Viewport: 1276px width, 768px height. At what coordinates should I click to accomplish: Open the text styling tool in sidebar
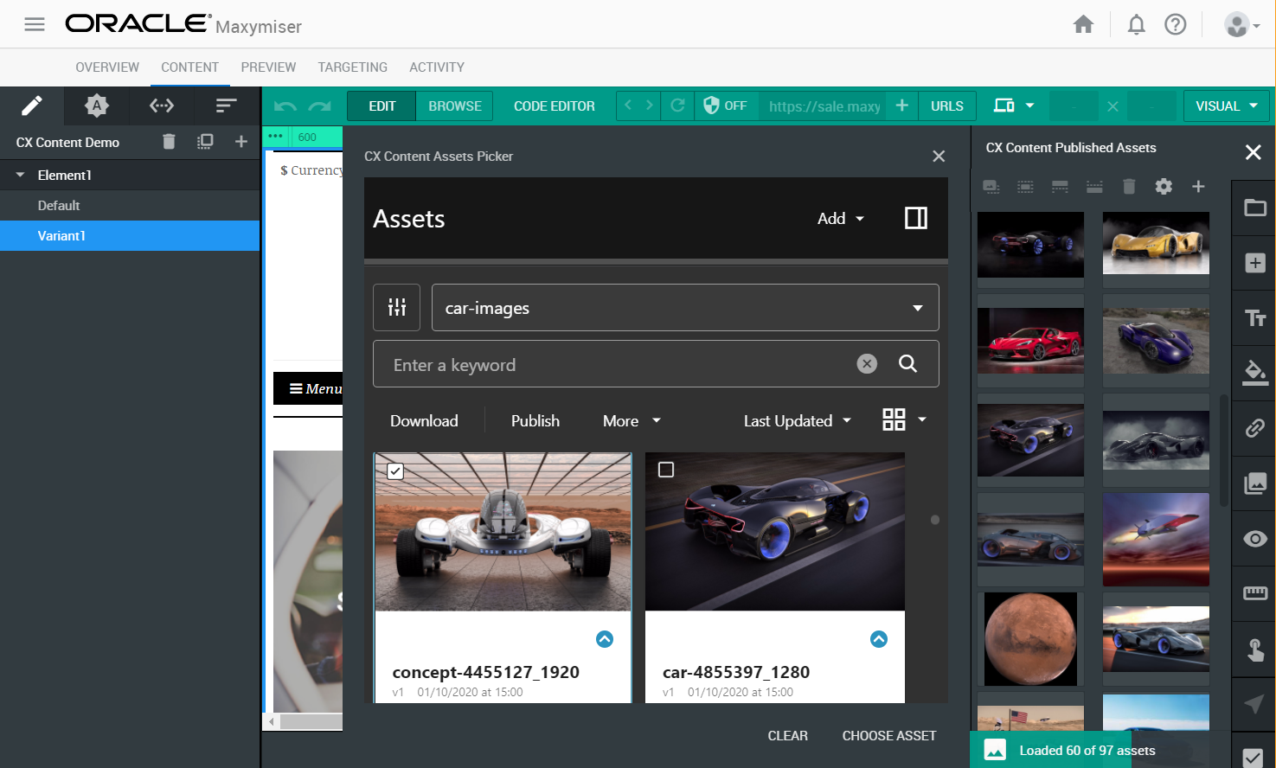click(x=1255, y=318)
